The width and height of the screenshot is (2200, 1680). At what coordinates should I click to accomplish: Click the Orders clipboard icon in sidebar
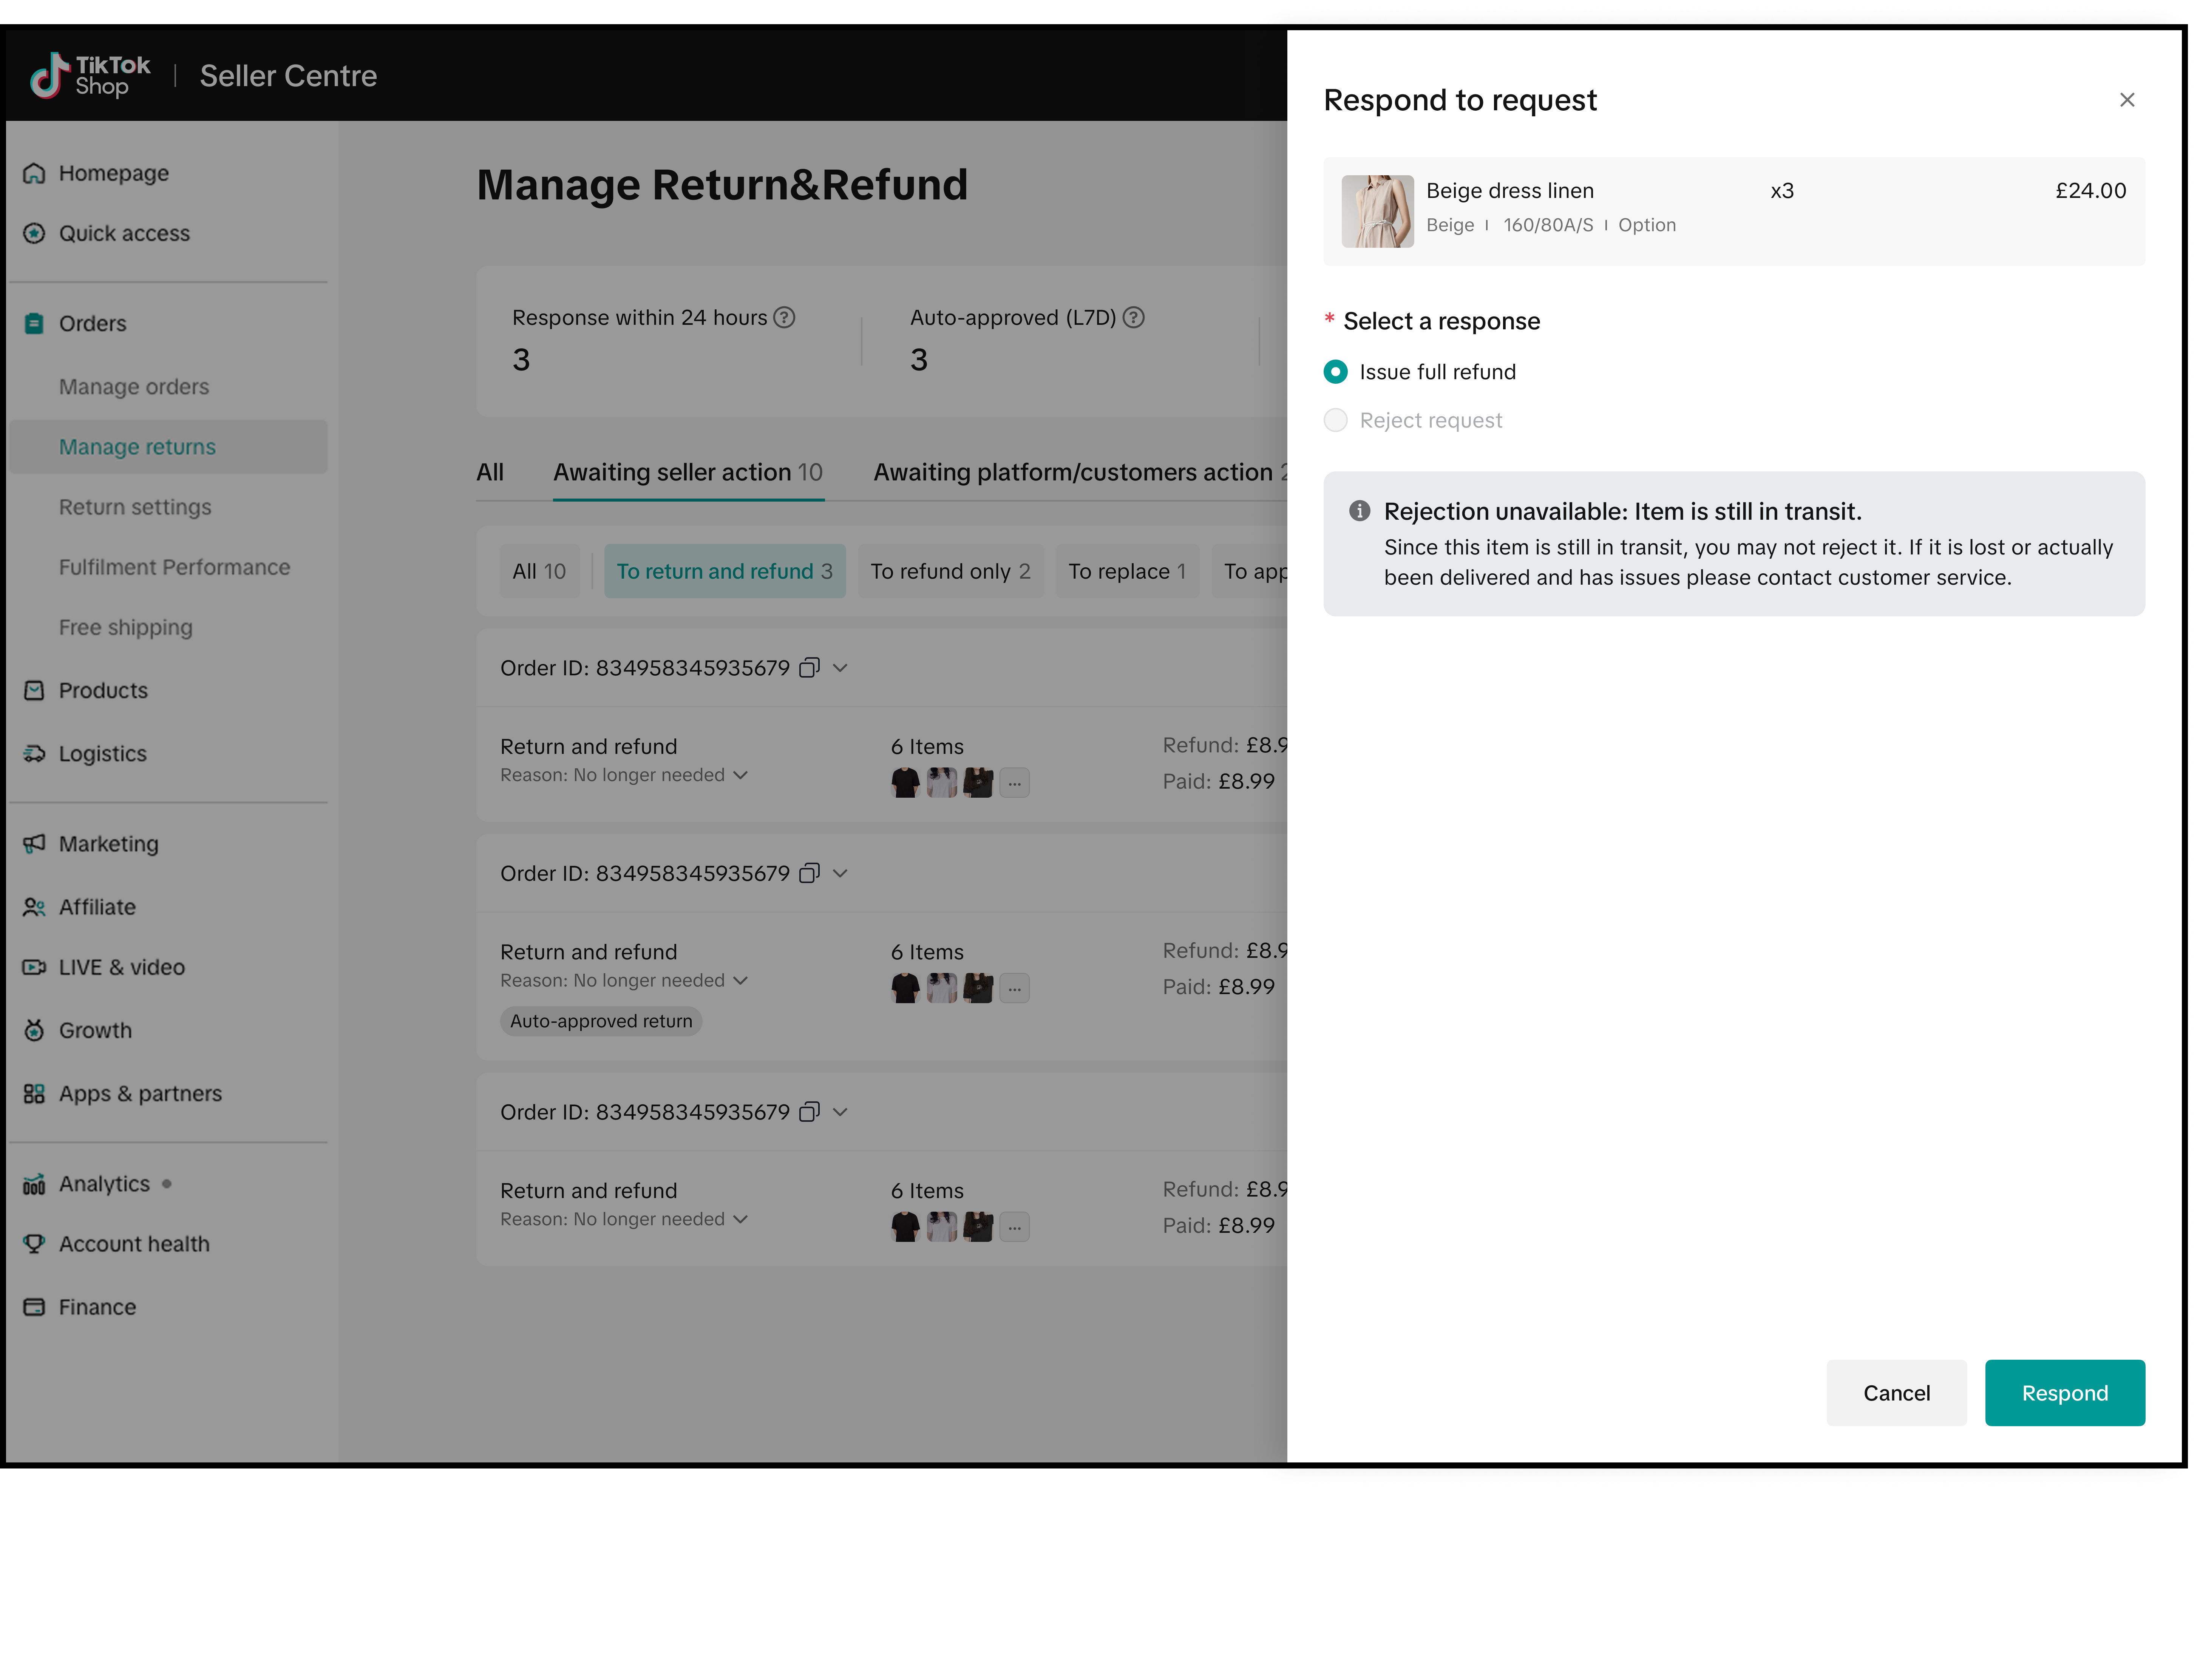[x=34, y=324]
